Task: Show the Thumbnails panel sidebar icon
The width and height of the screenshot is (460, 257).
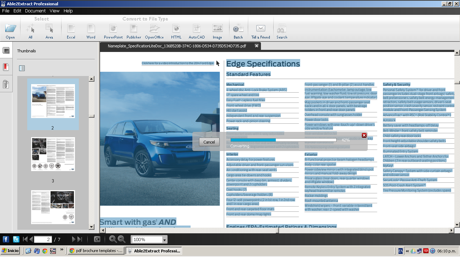Action: [x=6, y=51]
